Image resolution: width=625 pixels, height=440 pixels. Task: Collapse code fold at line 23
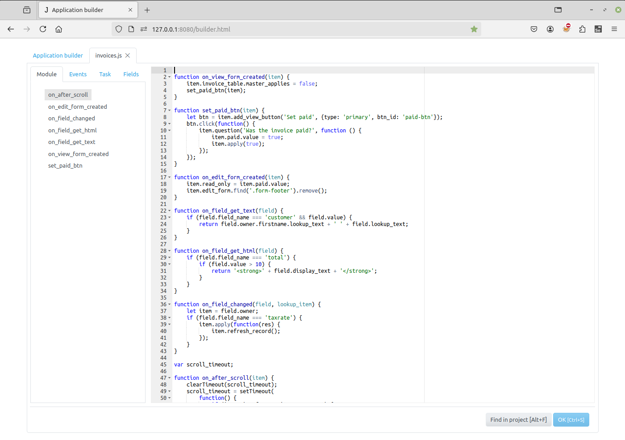170,218
